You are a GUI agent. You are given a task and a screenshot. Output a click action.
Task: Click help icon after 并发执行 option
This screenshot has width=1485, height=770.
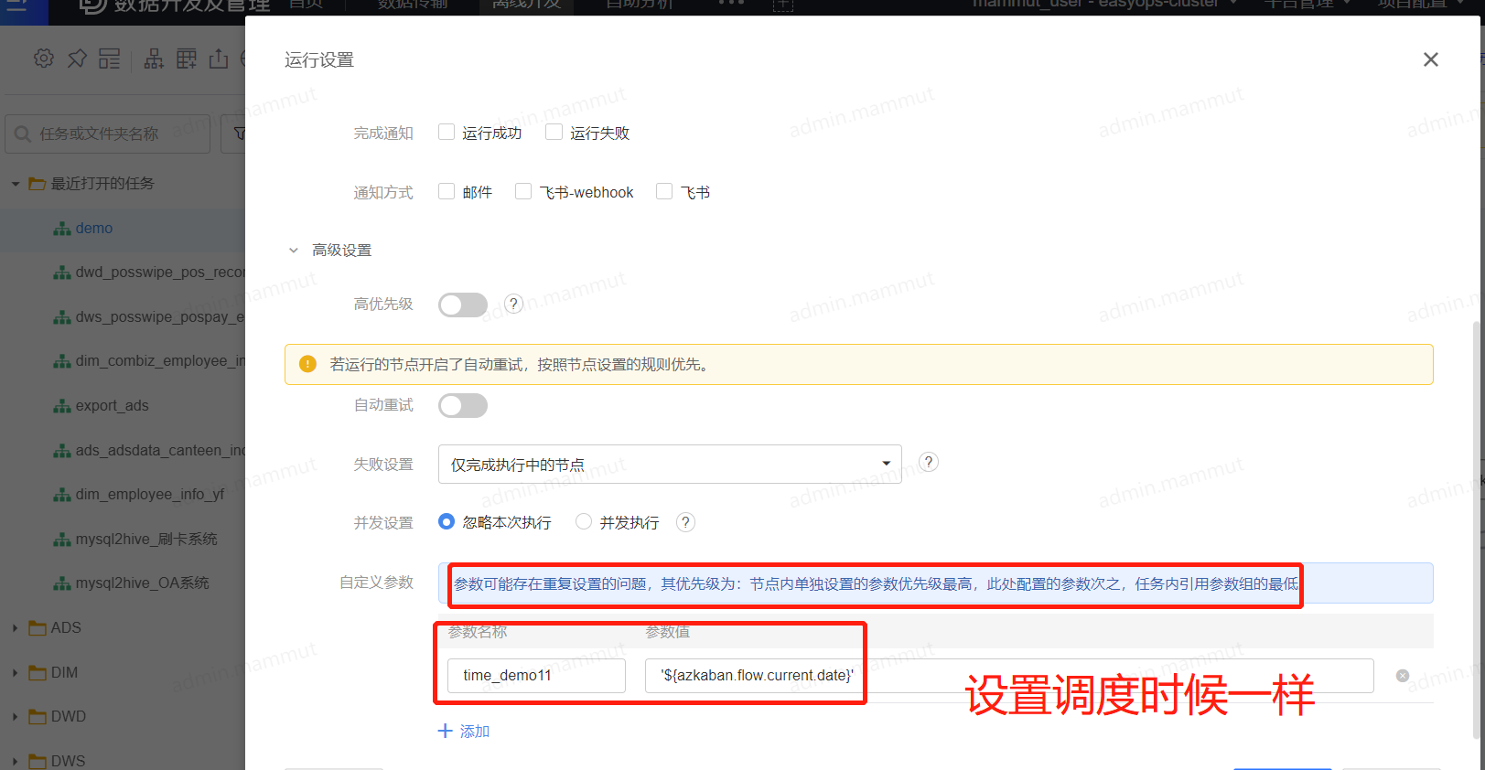[685, 522]
